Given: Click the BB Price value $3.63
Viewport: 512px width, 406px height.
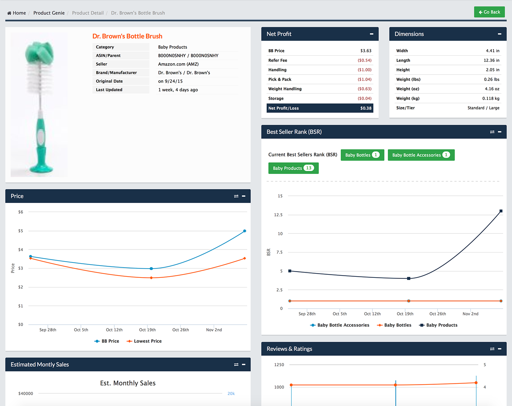Looking at the screenshot, I should 366,51.
